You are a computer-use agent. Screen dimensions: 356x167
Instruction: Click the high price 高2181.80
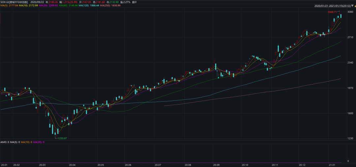pos(99,2)
